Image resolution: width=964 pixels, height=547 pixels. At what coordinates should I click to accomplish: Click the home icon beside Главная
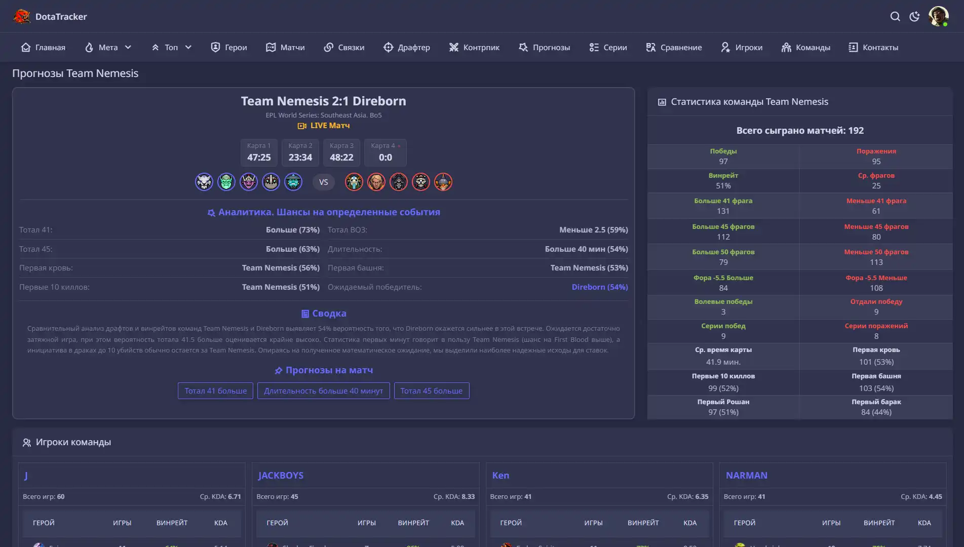(x=26, y=47)
